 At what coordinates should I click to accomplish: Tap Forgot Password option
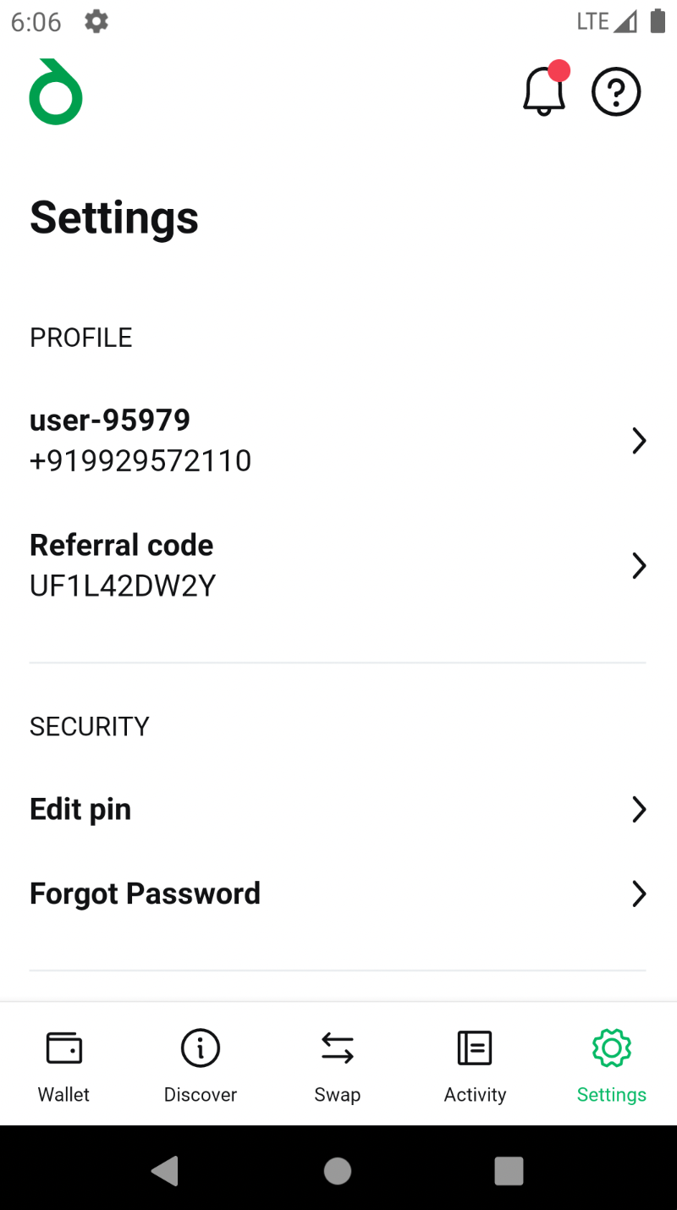145,894
